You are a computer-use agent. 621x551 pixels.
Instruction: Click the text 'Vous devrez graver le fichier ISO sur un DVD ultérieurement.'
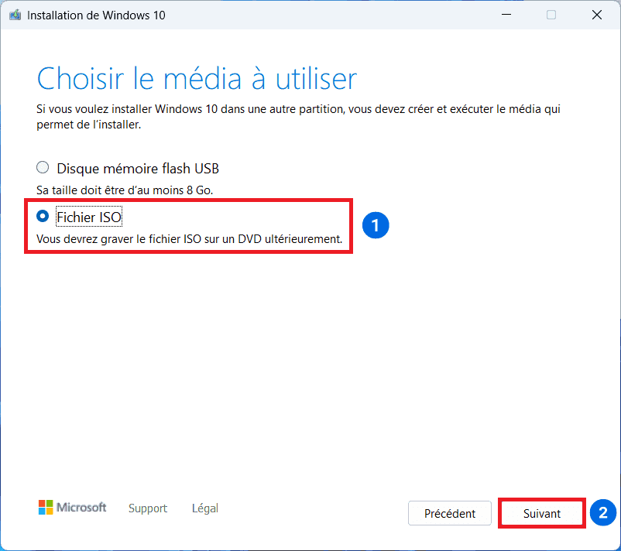click(x=189, y=239)
